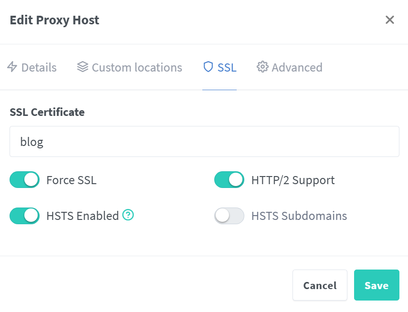The height and width of the screenshot is (312, 408).
Task: Disable HSTS Enabled setting
Action: (x=24, y=216)
